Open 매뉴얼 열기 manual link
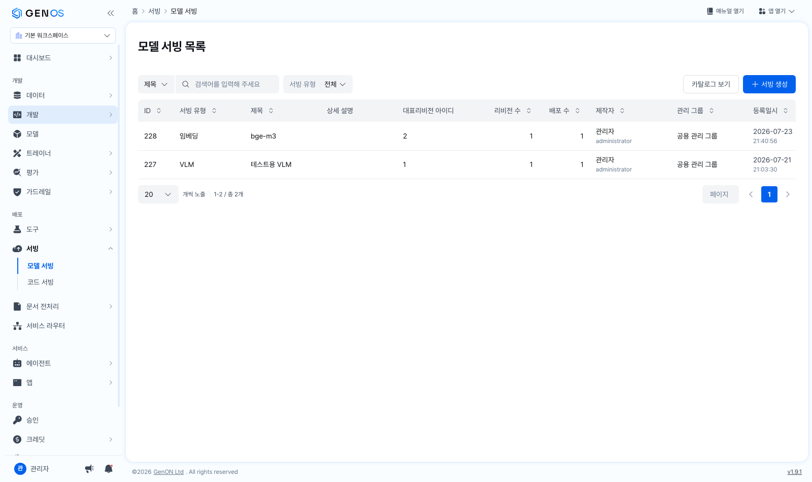The width and height of the screenshot is (812, 482). click(725, 11)
